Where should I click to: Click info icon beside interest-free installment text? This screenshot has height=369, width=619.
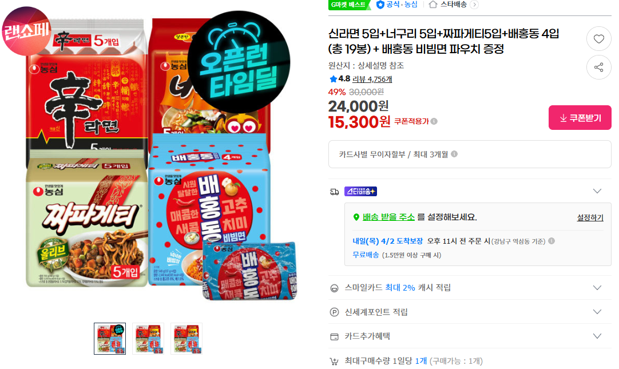point(454,154)
